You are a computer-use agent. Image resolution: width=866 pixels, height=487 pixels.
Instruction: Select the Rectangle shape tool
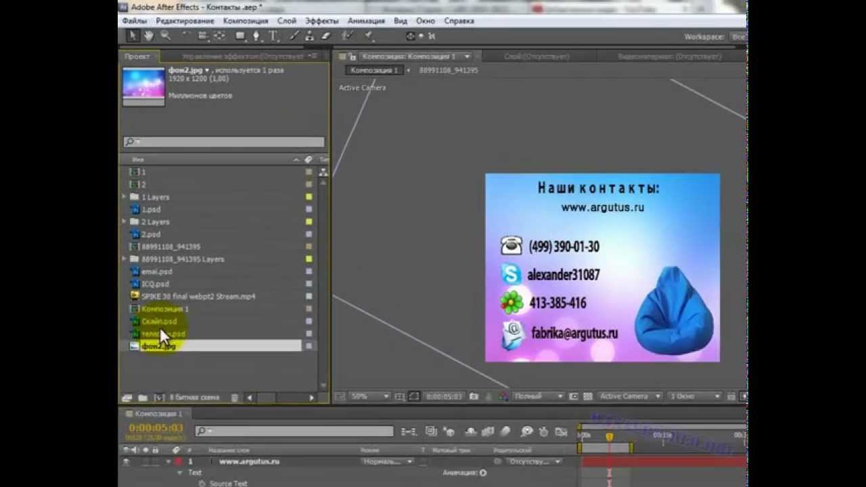(x=240, y=36)
